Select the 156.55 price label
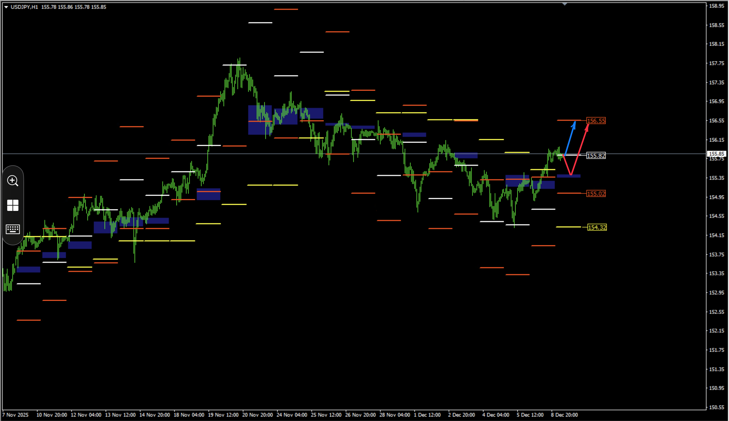The height and width of the screenshot is (421, 729). 596,121
